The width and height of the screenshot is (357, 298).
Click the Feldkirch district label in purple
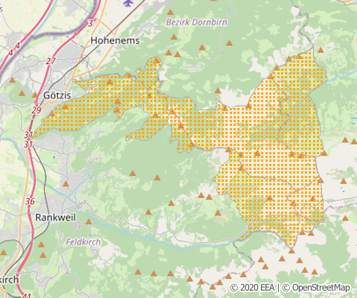tap(83, 242)
